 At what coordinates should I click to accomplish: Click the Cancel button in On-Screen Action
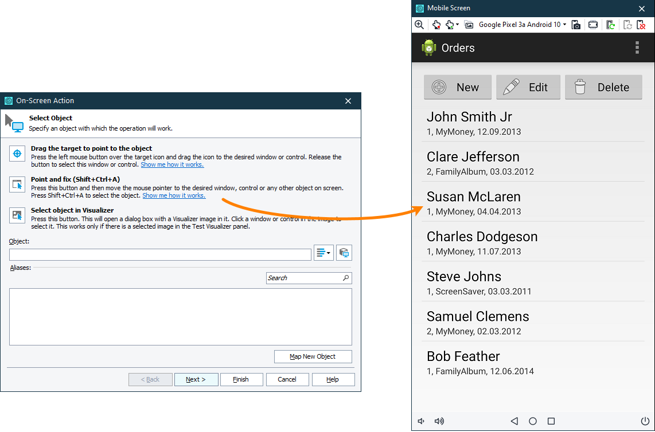(x=287, y=379)
